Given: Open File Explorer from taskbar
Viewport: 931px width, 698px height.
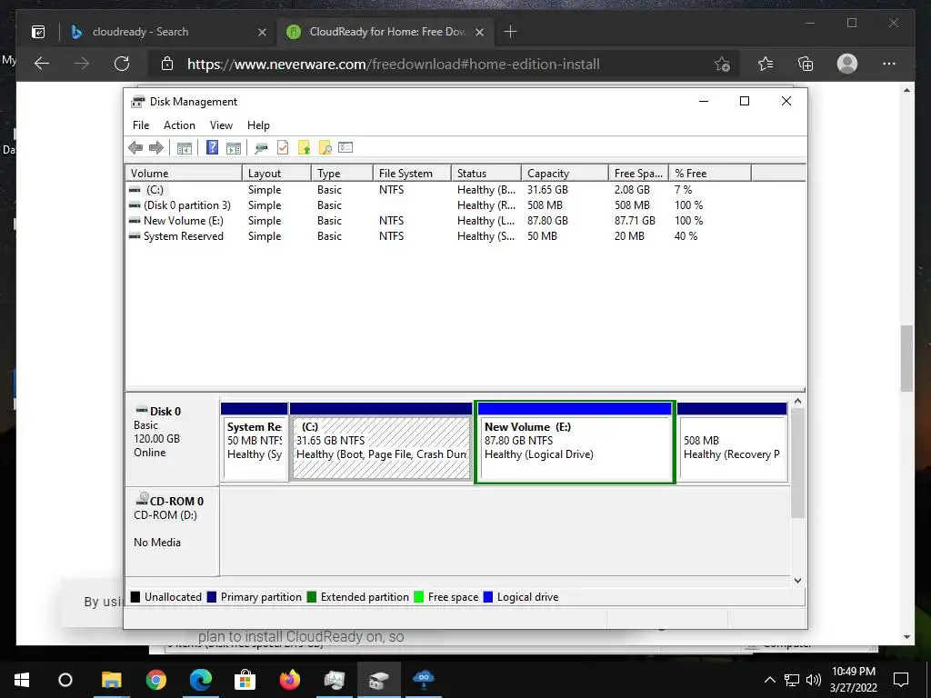Looking at the screenshot, I should (111, 680).
